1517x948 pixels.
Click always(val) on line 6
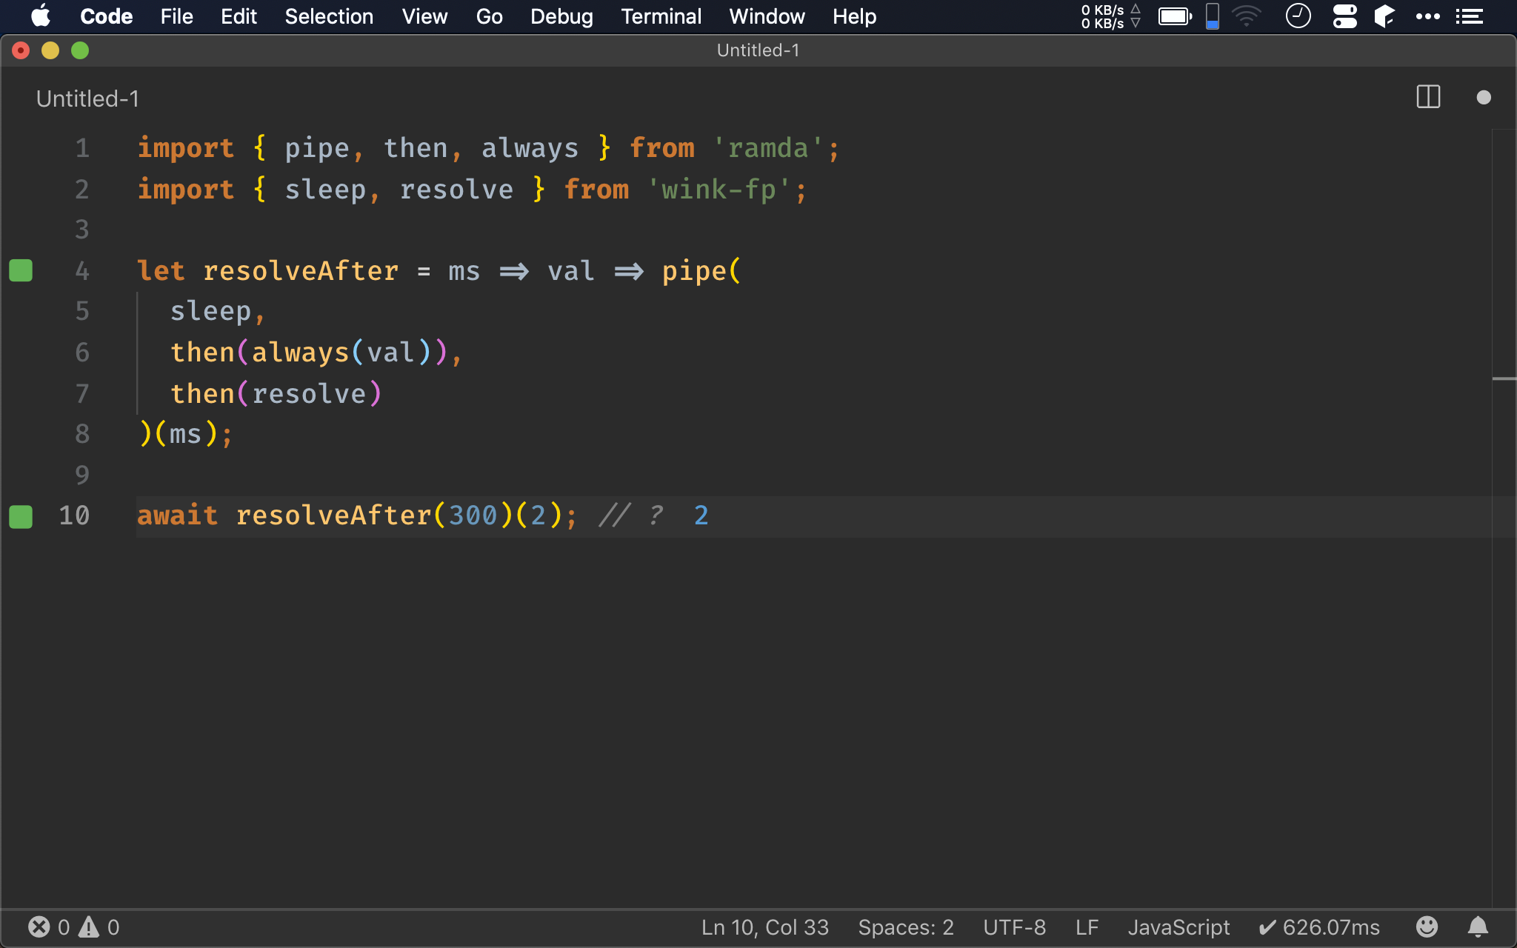click(341, 353)
